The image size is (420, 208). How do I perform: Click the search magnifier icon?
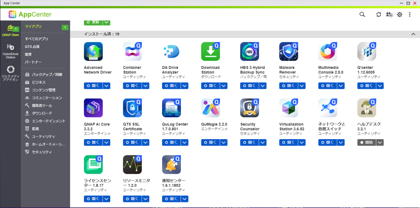362,14
